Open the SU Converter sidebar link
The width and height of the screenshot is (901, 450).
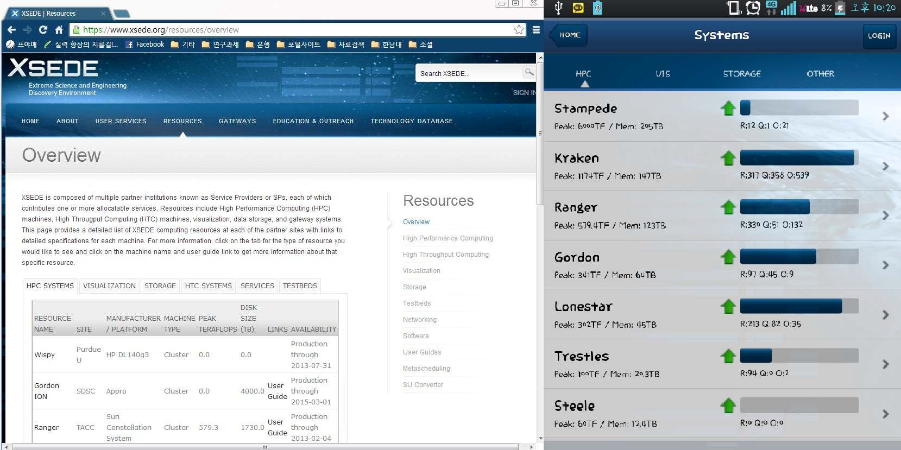423,385
